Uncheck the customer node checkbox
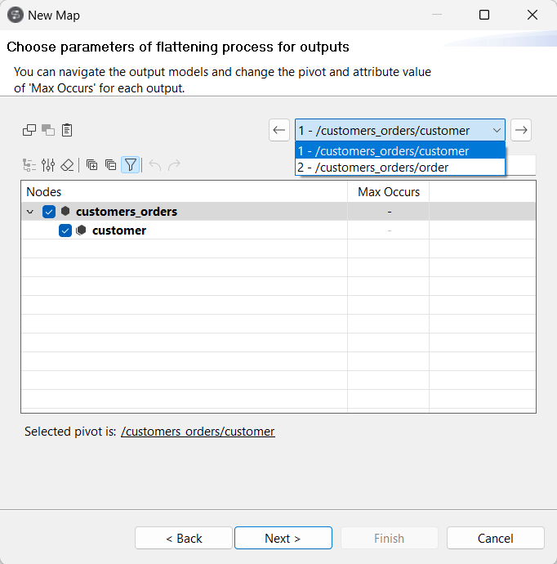 [65, 231]
